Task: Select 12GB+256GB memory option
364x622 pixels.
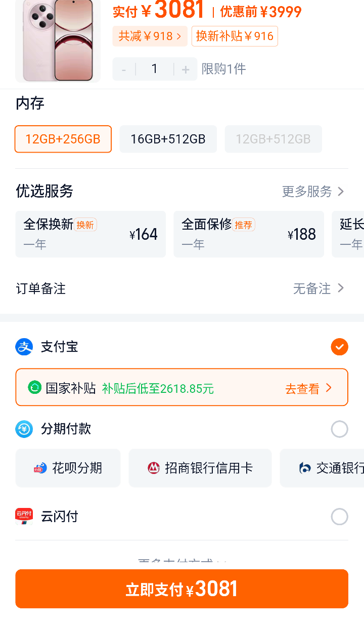Action: (x=63, y=139)
